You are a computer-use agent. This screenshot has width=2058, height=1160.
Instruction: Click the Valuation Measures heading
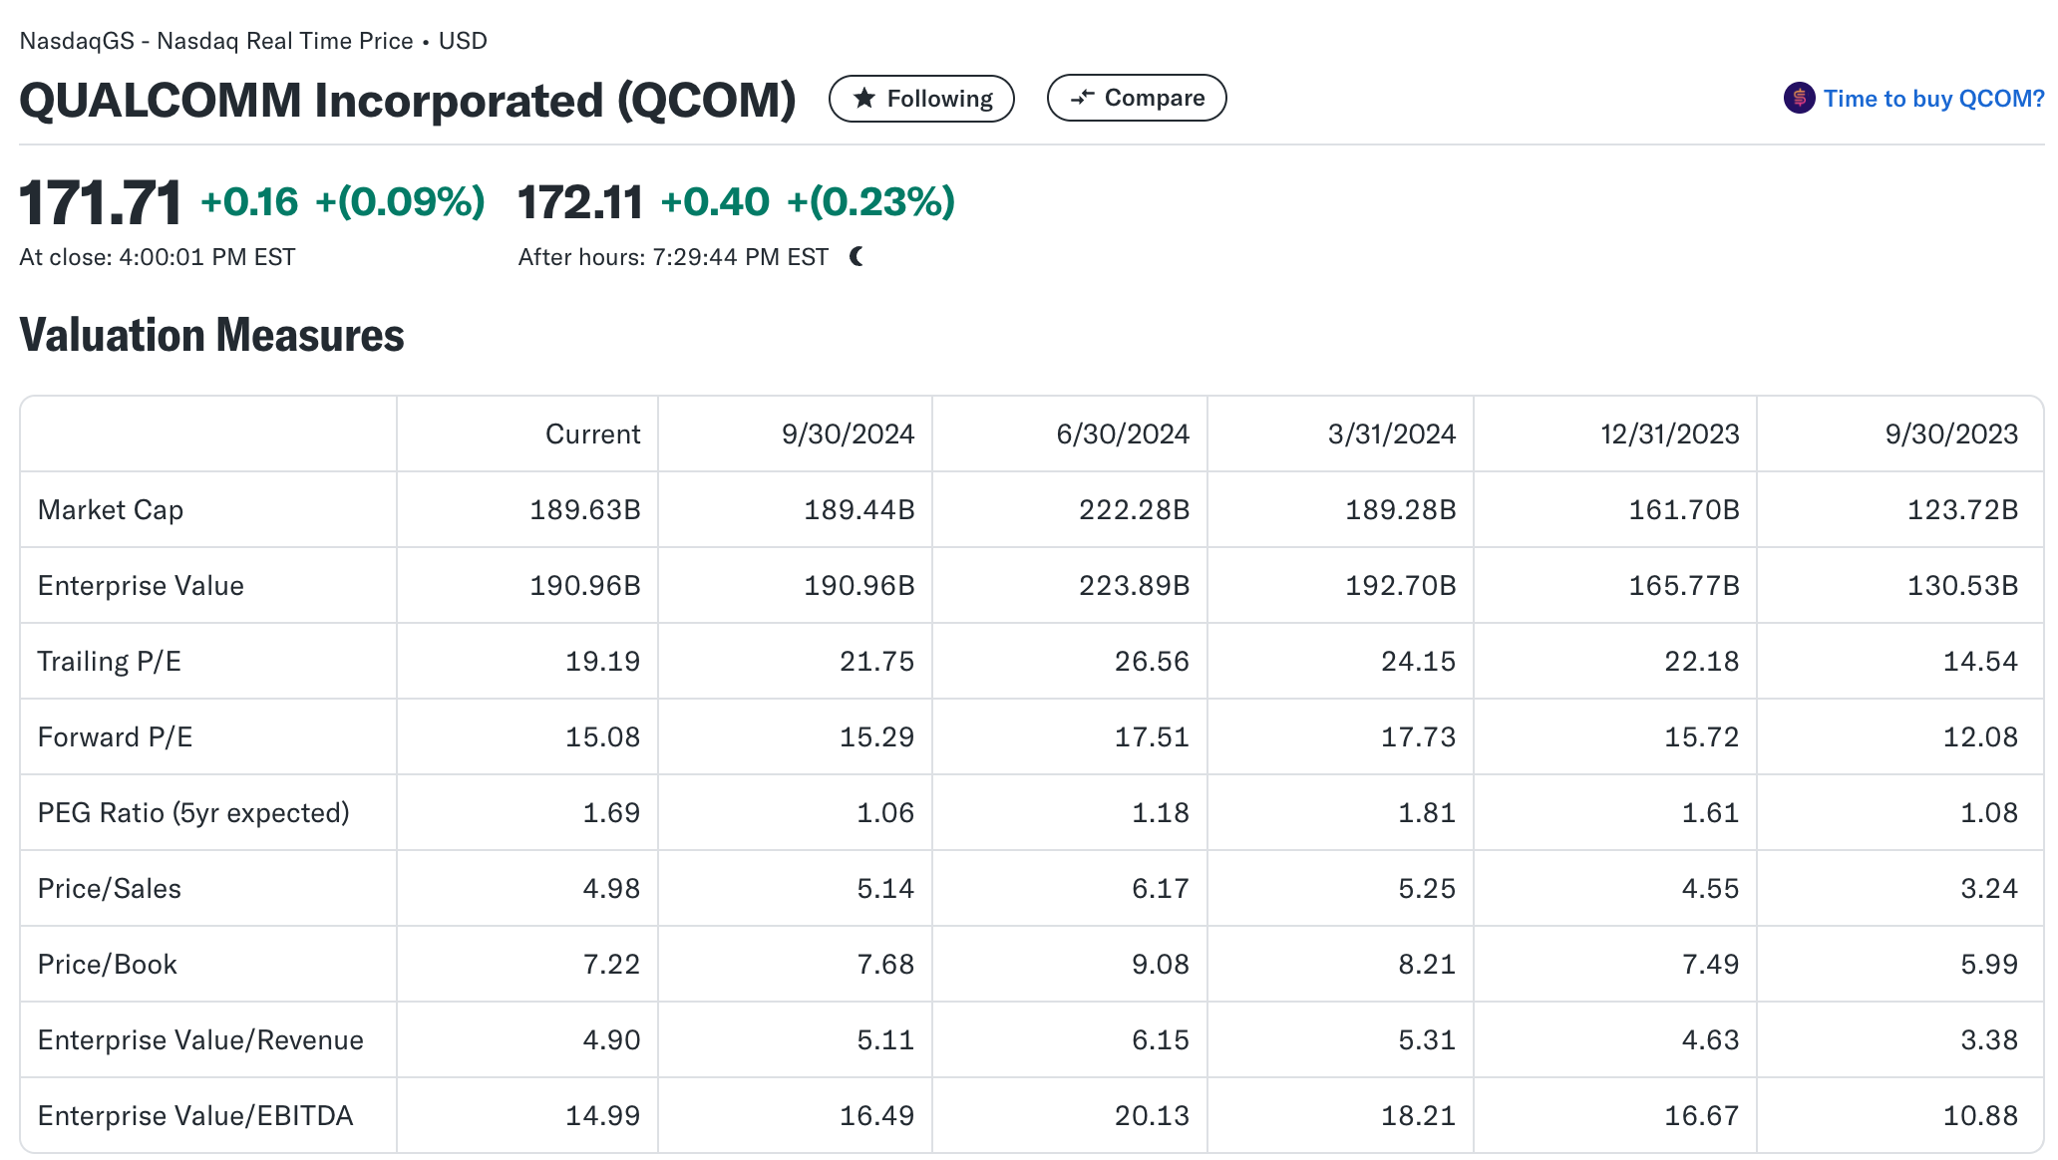(211, 336)
